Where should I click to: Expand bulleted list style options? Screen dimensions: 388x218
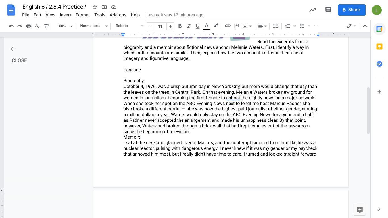click(x=309, y=26)
